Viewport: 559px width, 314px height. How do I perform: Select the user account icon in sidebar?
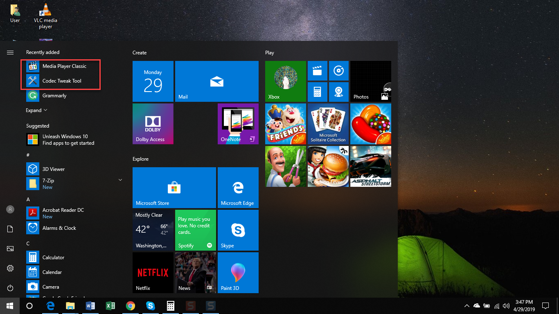[10, 209]
